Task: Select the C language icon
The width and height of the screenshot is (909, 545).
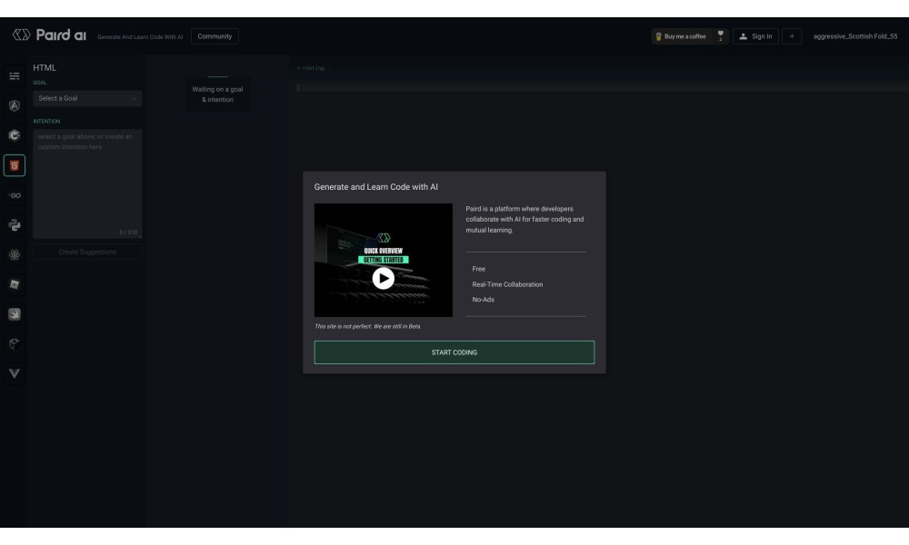Action: pyautogui.click(x=15, y=135)
